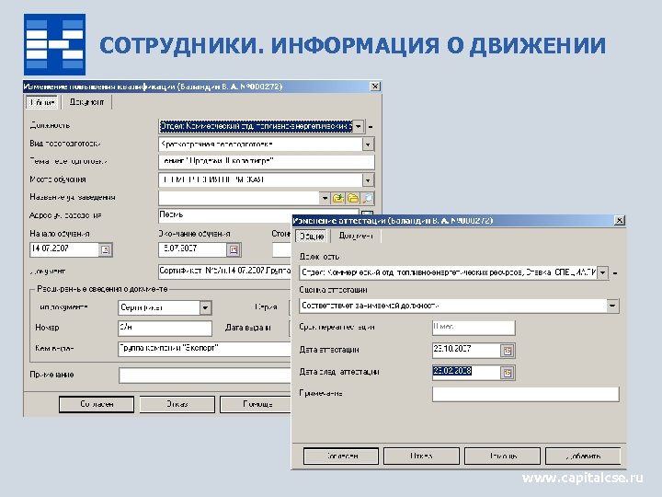Image resolution: width=662 pixels, height=497 pixels.
Task: Switch to Документ tab in attestation window
Action: (356, 237)
